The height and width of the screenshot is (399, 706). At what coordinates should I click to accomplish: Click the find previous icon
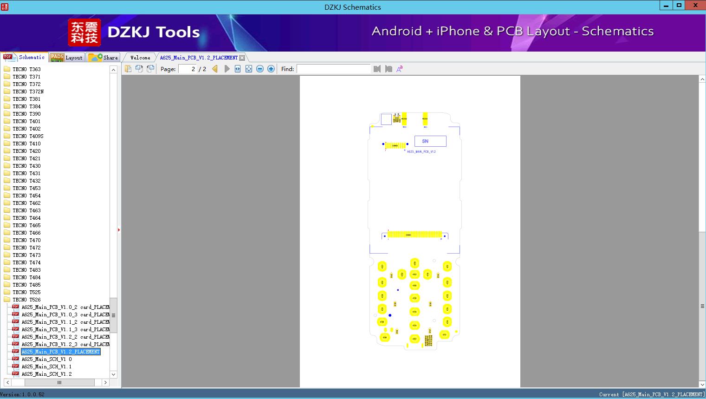(x=377, y=69)
